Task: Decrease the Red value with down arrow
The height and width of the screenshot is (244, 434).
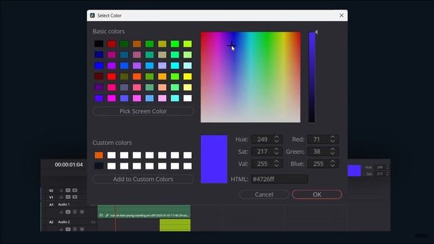Action: coord(333,141)
